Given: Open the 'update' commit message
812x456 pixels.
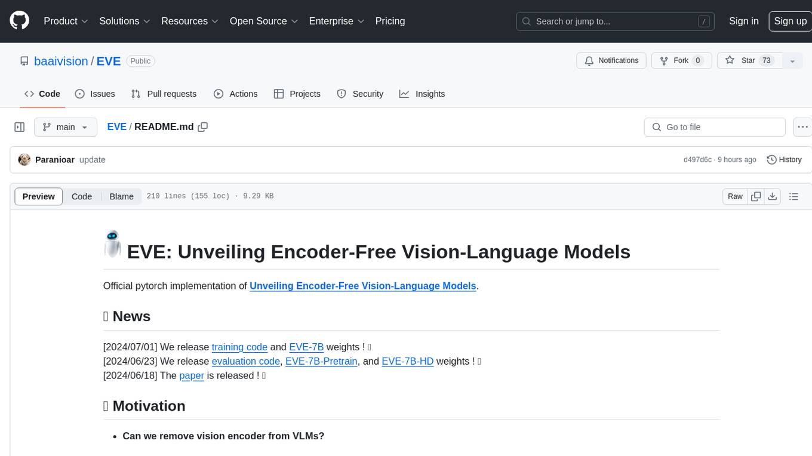Looking at the screenshot, I should click(93, 159).
